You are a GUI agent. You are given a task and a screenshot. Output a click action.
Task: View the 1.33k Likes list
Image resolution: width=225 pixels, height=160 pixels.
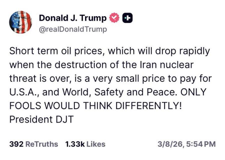(x=85, y=144)
